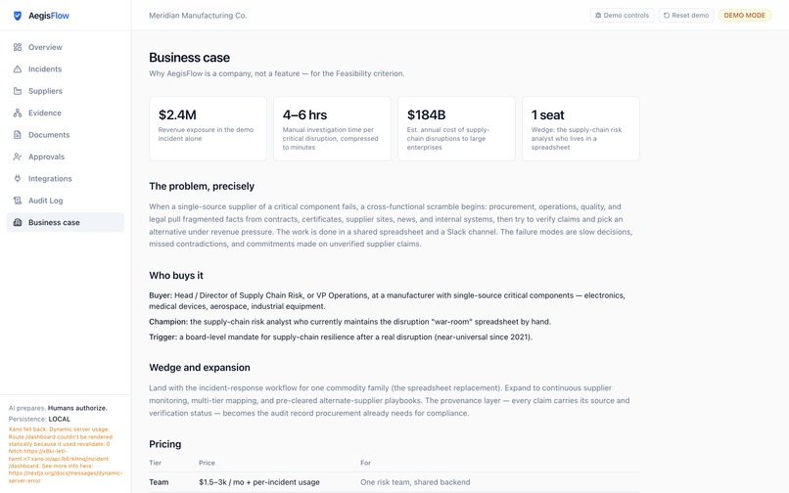Click the Audit Log scroll icon

(x=18, y=201)
